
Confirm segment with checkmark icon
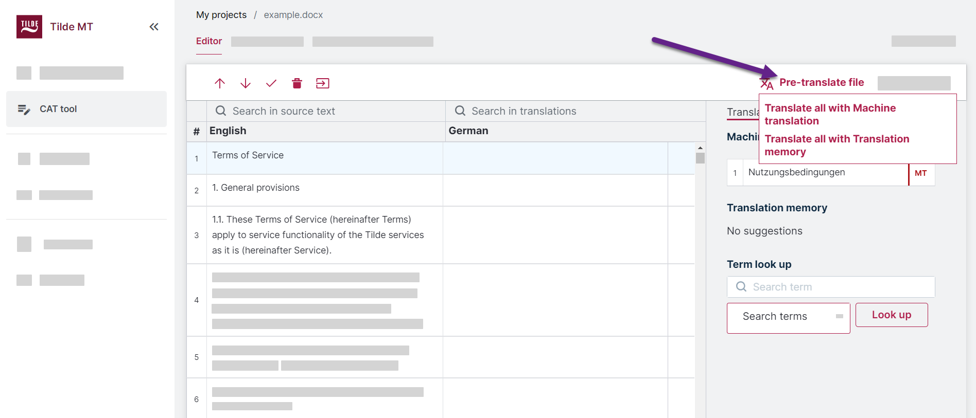click(271, 83)
